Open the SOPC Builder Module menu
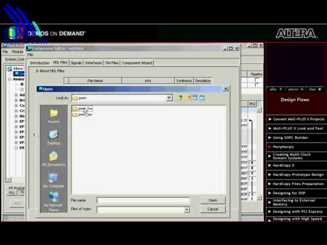 point(17,52)
